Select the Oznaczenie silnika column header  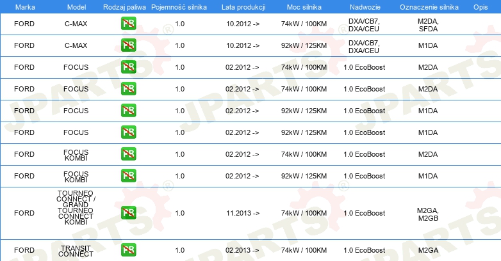pos(429,7)
